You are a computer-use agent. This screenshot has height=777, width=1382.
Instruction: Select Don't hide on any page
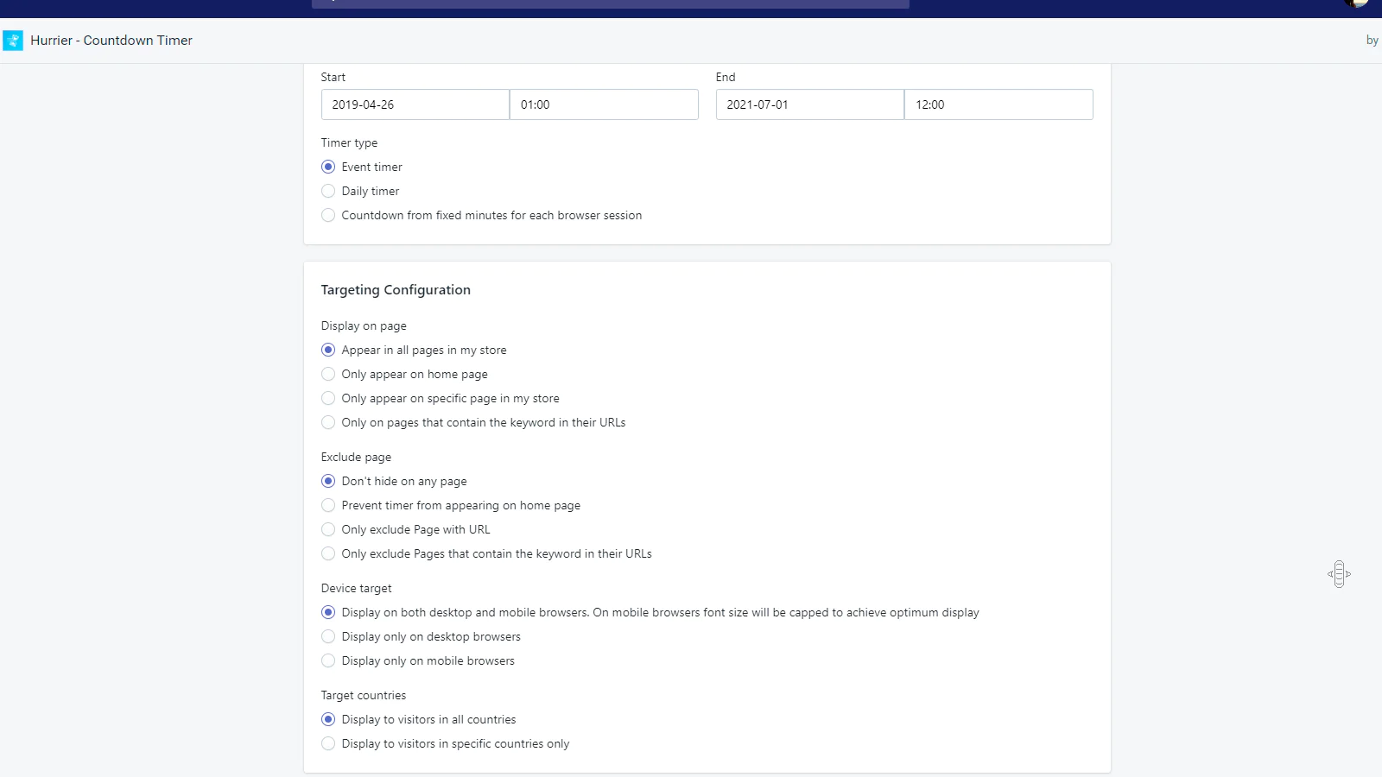(328, 481)
